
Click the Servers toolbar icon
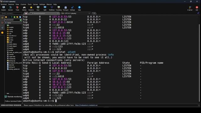(x=10, y=8)
